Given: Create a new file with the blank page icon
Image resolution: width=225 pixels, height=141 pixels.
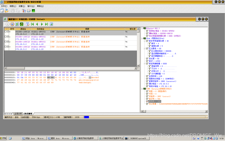Looking at the screenshot, I should coord(2,11).
